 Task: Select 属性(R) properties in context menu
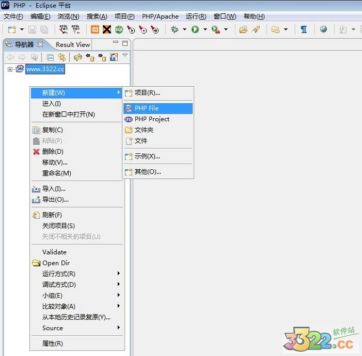(x=52, y=344)
